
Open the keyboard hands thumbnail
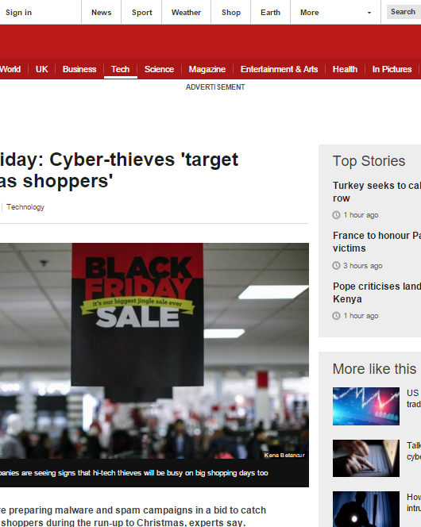pos(366,458)
